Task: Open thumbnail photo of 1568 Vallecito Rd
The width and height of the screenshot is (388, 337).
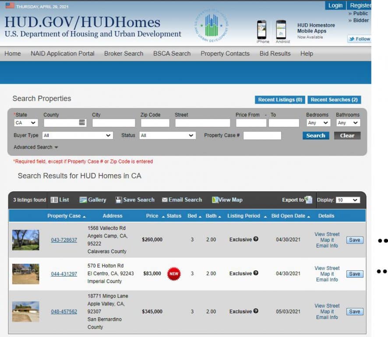Action: (26, 240)
